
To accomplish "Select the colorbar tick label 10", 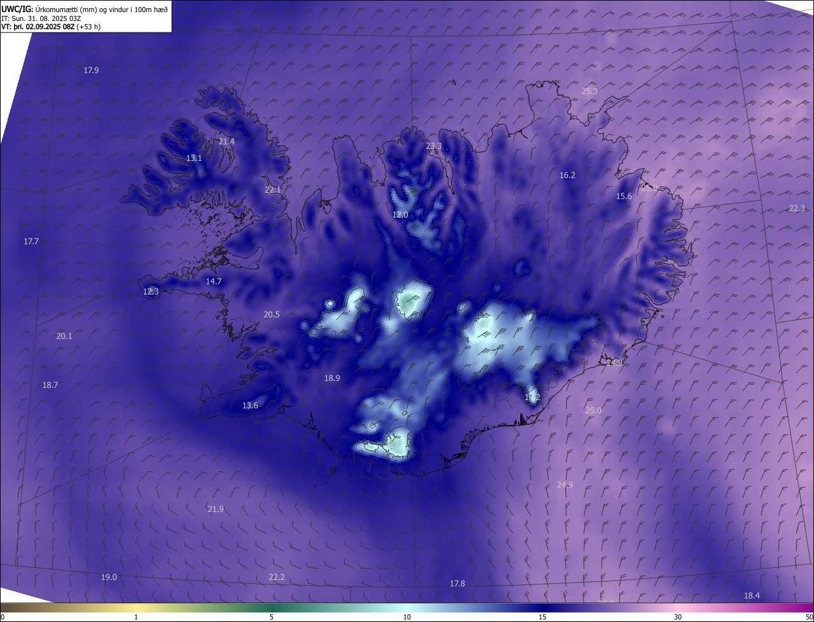I will [407, 617].
